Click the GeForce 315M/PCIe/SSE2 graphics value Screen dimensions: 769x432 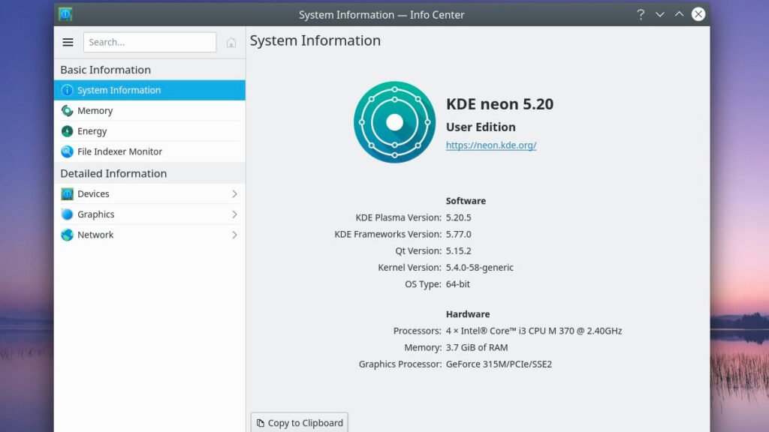tap(499, 364)
